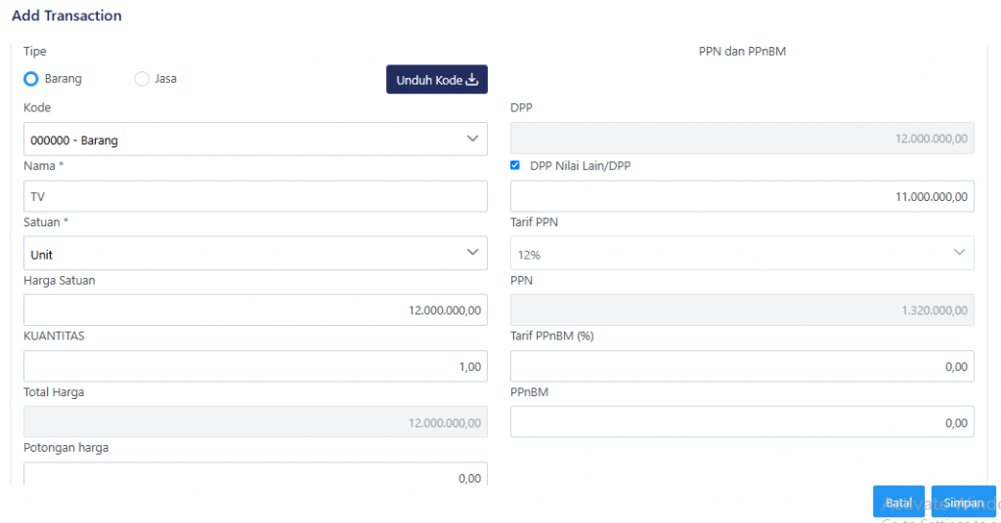
Task: Select the Potongan harga input field
Action: [x=255, y=475]
